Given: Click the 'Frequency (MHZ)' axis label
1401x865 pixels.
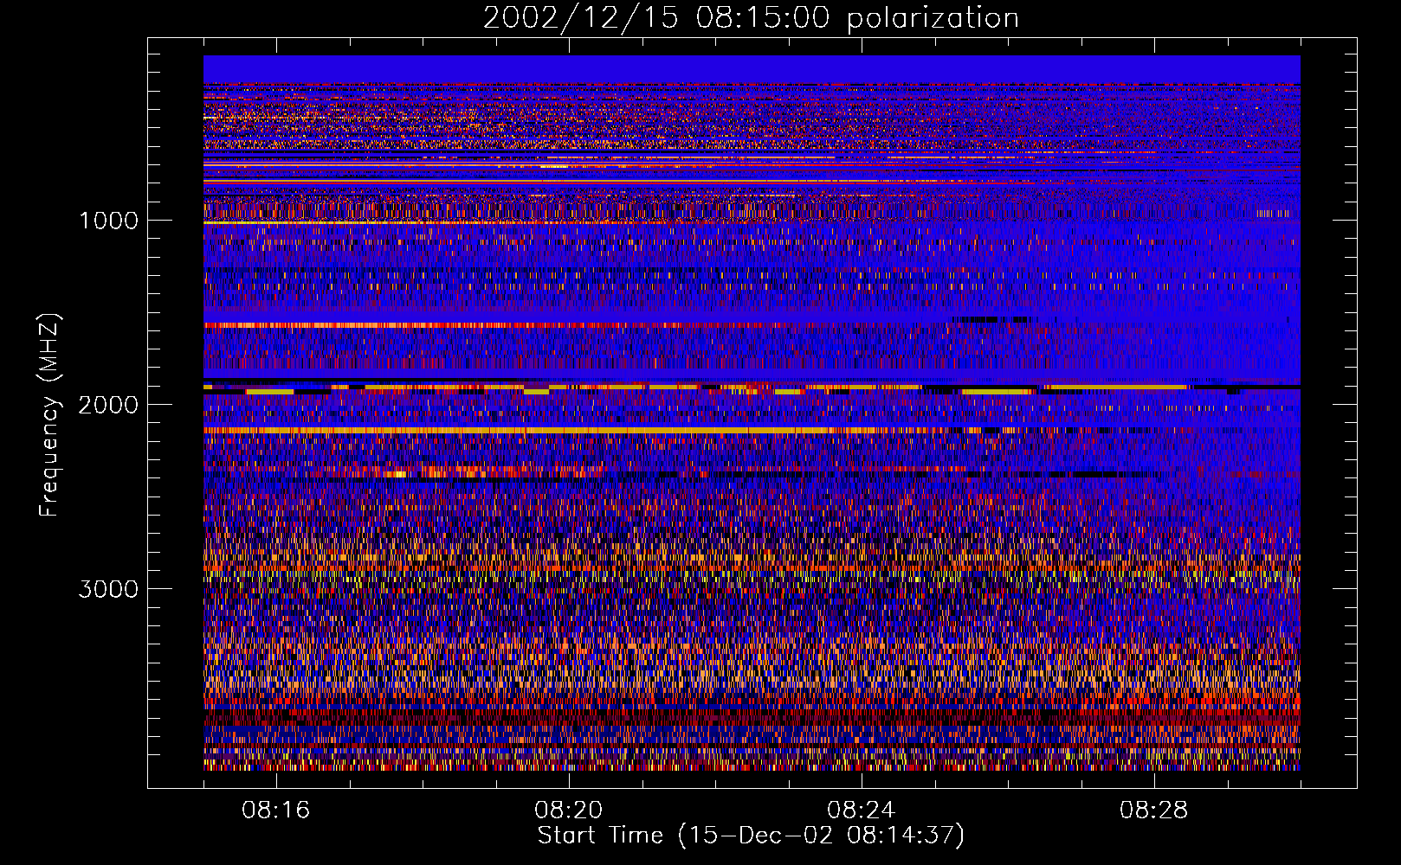Looking at the screenshot, I should [49, 415].
